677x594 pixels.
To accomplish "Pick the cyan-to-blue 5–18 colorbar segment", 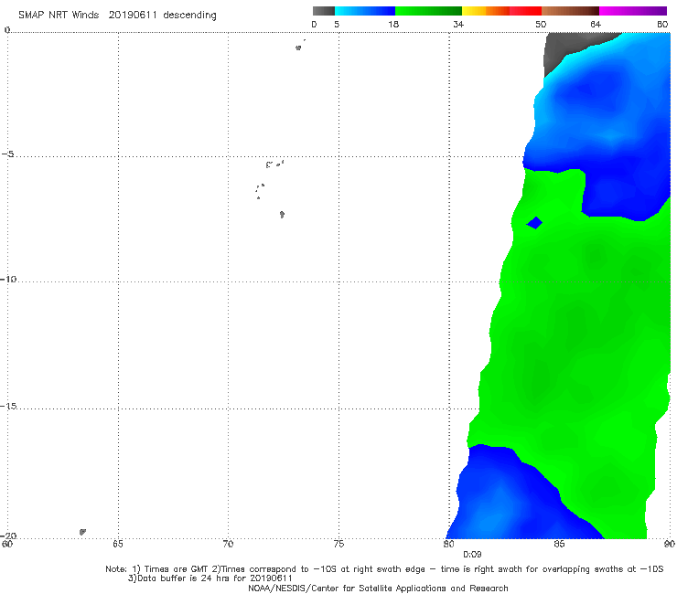I will point(365,11).
